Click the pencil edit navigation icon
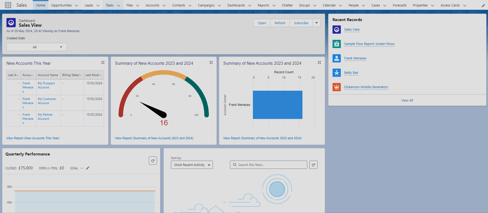488x213 pixels. tap(483, 5)
